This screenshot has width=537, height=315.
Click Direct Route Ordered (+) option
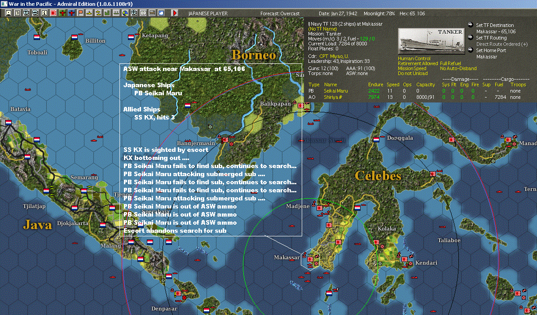tap(502, 44)
